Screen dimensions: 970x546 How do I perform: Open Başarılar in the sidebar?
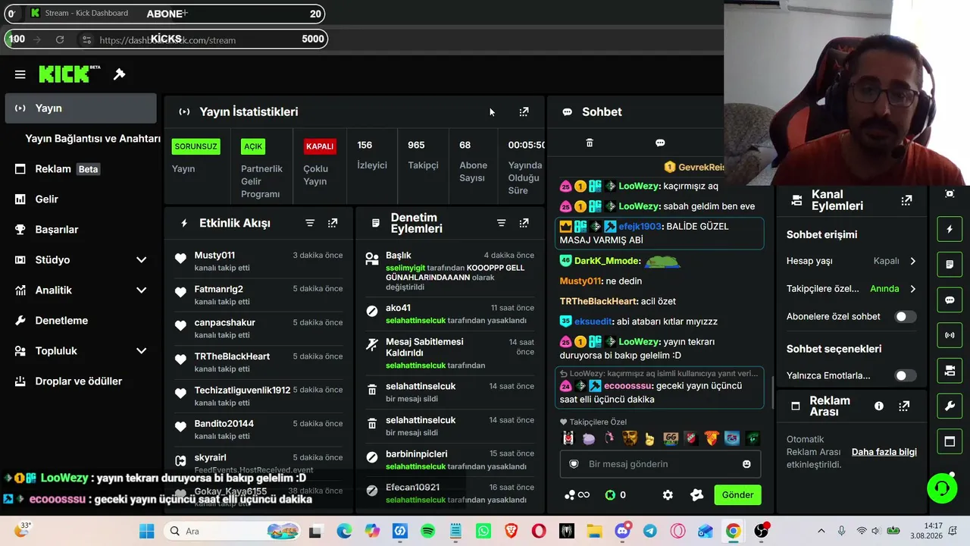[x=80, y=230]
